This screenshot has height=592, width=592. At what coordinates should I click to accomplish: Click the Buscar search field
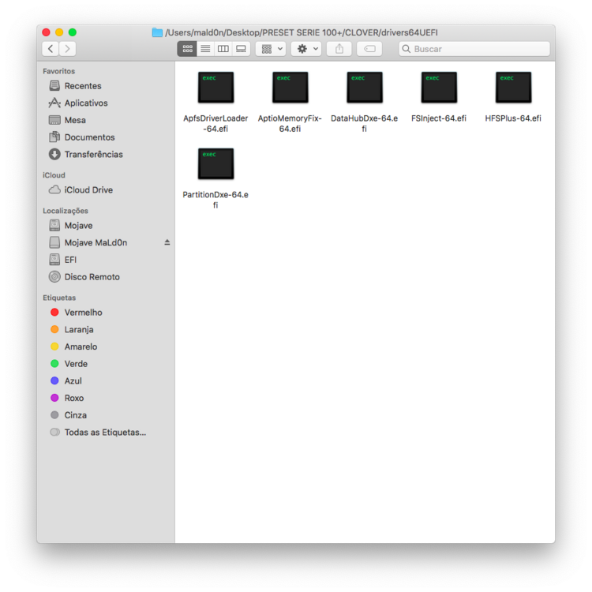[x=478, y=49]
